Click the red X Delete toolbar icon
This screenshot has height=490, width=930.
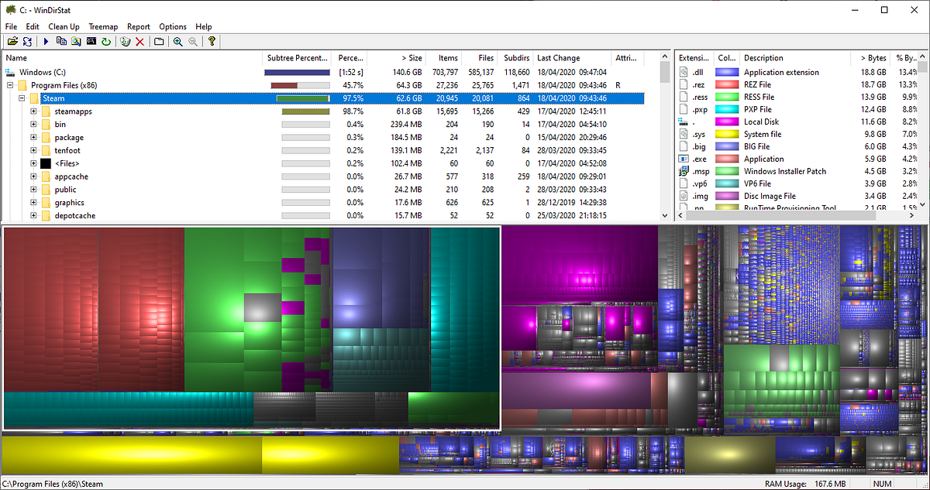(140, 41)
